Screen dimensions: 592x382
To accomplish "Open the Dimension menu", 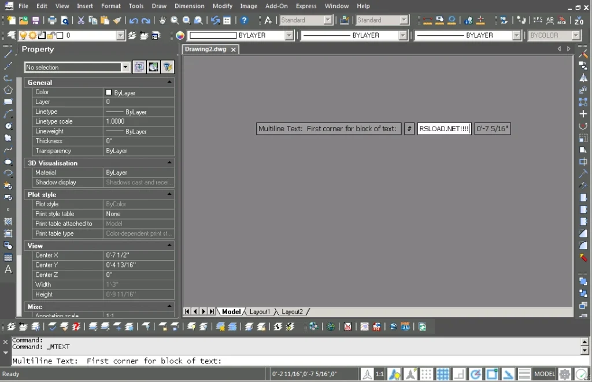I will coord(190,6).
